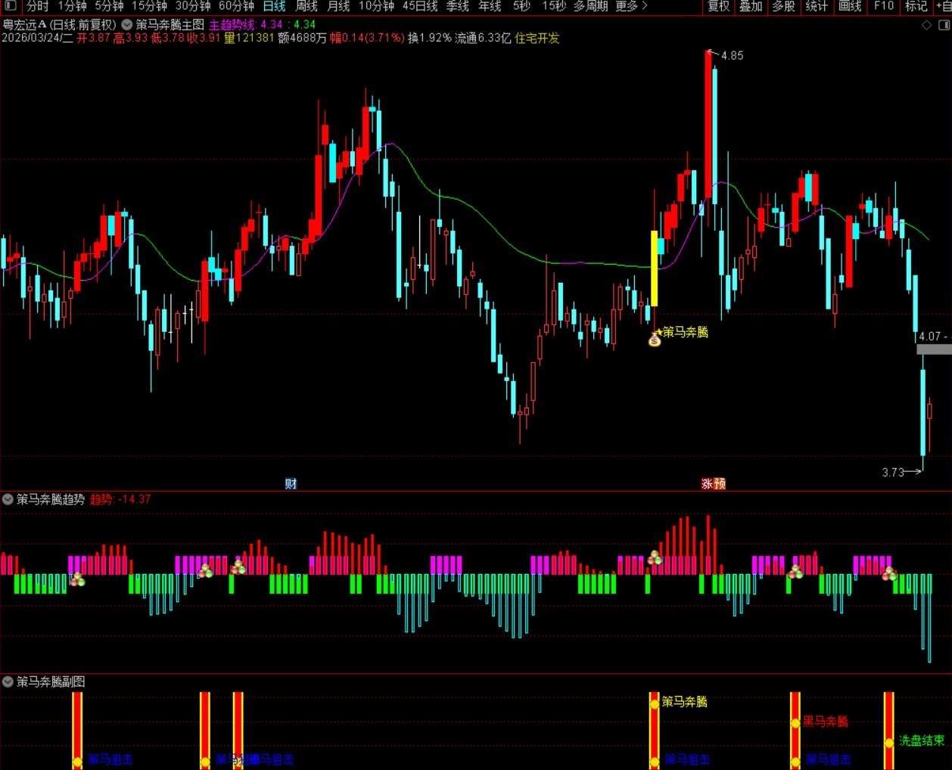Select the 15分钟 period tab
Viewport: 952px width, 770px height.
149,6
